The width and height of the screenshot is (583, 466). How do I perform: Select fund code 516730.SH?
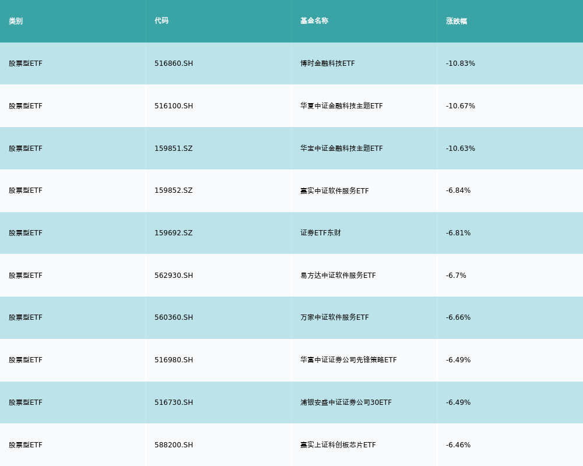[174, 403]
